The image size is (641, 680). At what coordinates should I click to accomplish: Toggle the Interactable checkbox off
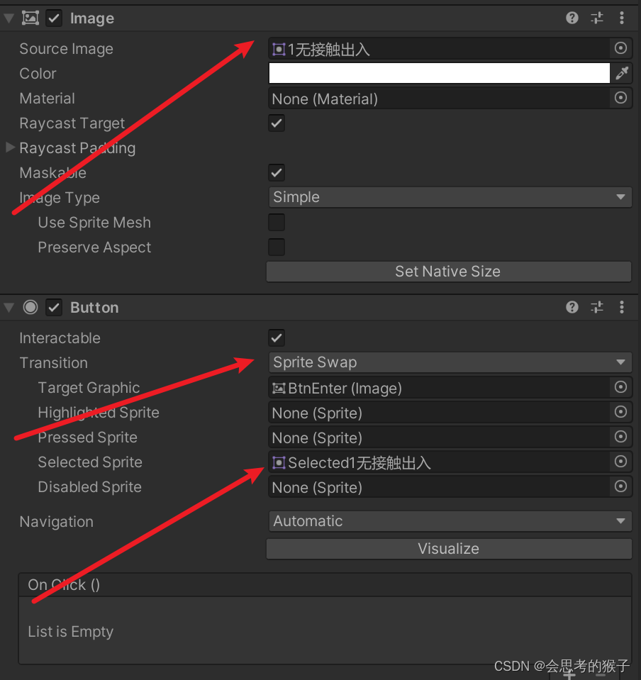276,338
